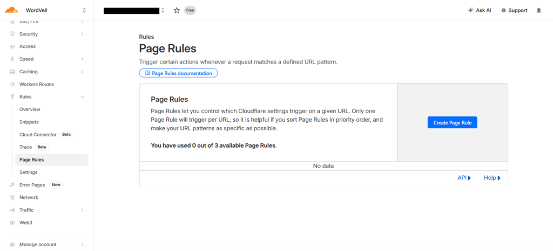Click the Speed lightning icon
This screenshot has width=553, height=251.
[12, 59]
